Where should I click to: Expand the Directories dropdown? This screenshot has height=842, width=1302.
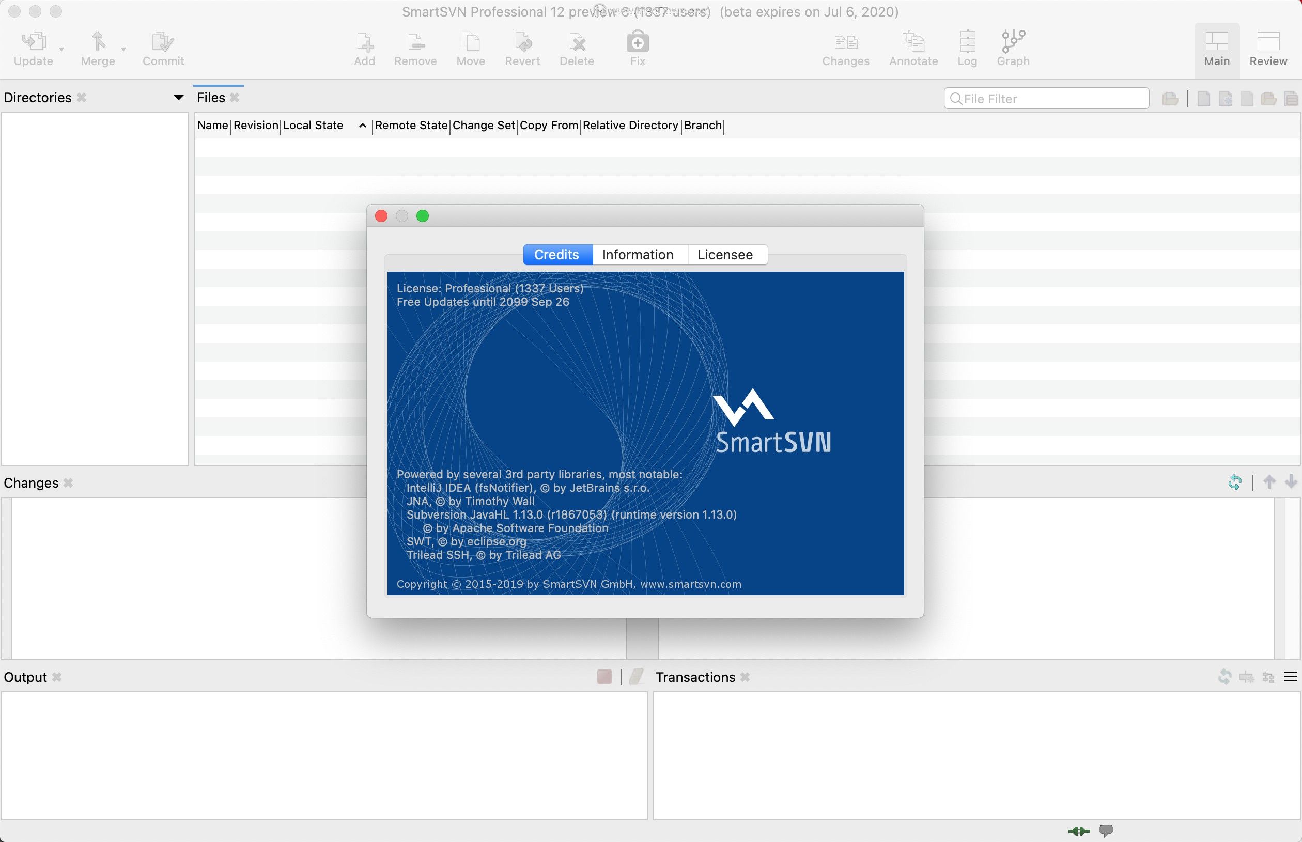tap(178, 97)
